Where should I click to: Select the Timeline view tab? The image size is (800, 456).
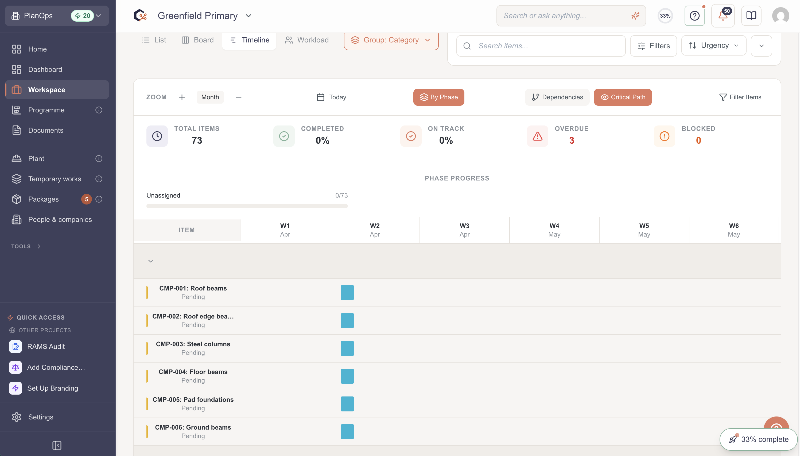[x=249, y=40]
